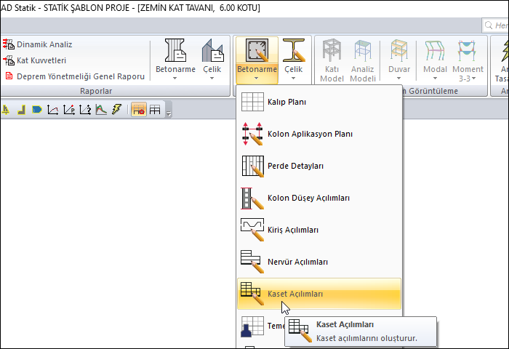Click the highlighted Kaset Açılımları menu entry
This screenshot has width=509, height=349.
319,294
